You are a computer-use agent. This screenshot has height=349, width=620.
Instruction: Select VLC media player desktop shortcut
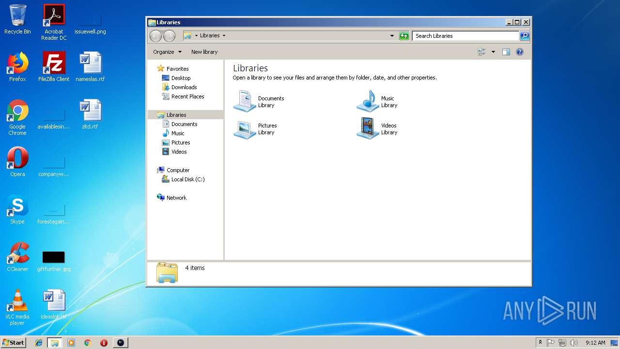click(x=17, y=307)
